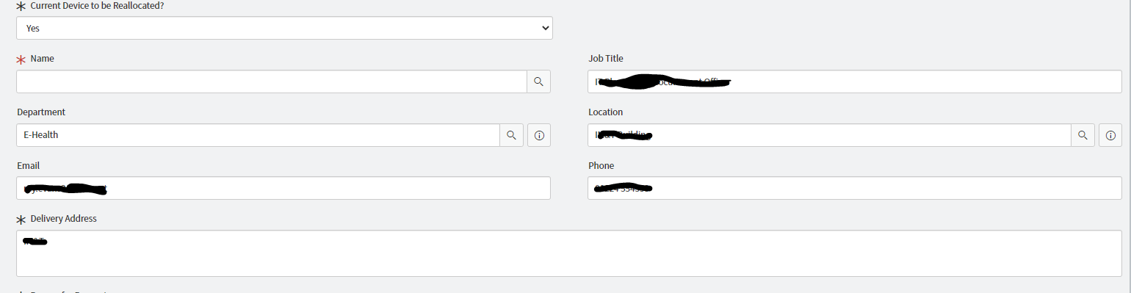The height and width of the screenshot is (293, 1131).
Task: Focus the empty Name input field
Action: (x=272, y=82)
